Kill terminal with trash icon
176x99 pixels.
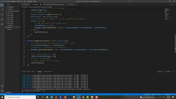click(169, 71)
